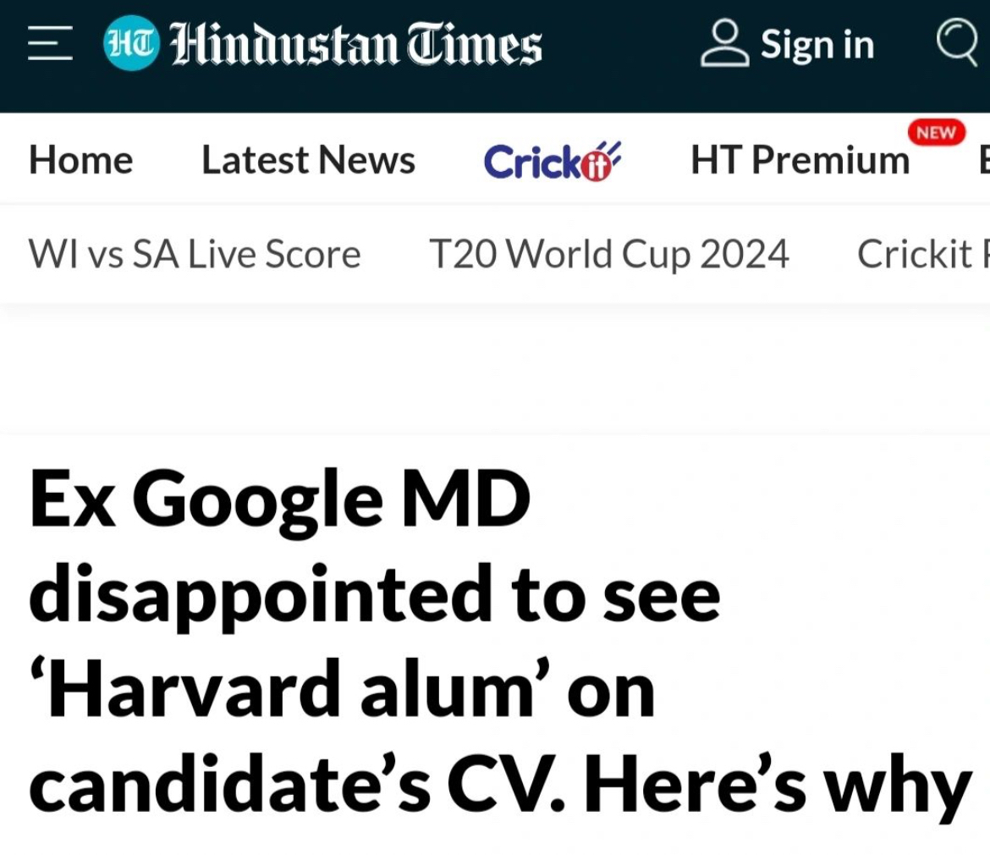This screenshot has width=990, height=855.
Task: Click the cricket ball in the Crickit logo
Action: point(598,166)
